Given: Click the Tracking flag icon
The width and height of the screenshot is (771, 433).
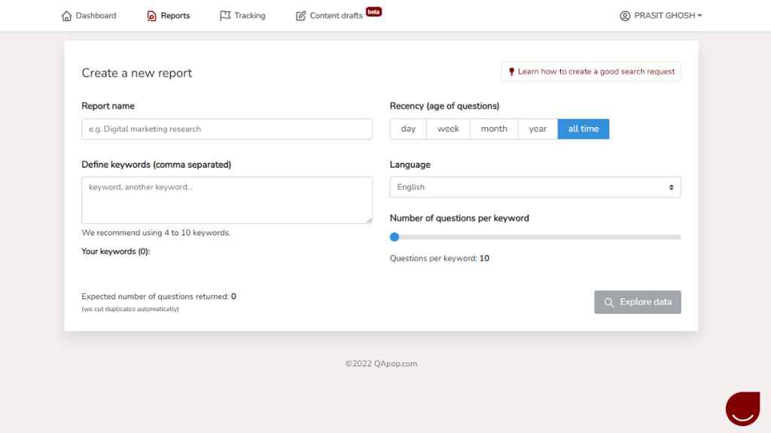Looking at the screenshot, I should click(x=224, y=16).
